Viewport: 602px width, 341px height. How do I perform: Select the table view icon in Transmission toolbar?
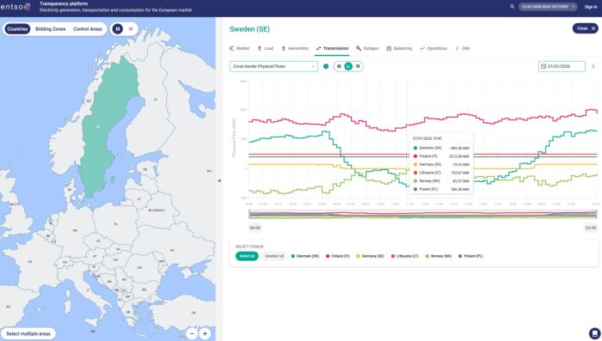(x=358, y=66)
